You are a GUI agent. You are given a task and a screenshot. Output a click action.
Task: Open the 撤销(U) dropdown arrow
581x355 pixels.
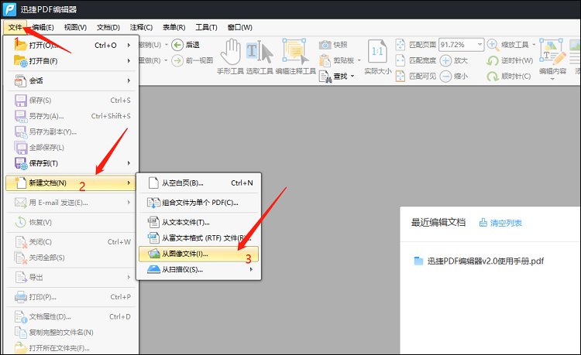pyautogui.click(x=167, y=45)
